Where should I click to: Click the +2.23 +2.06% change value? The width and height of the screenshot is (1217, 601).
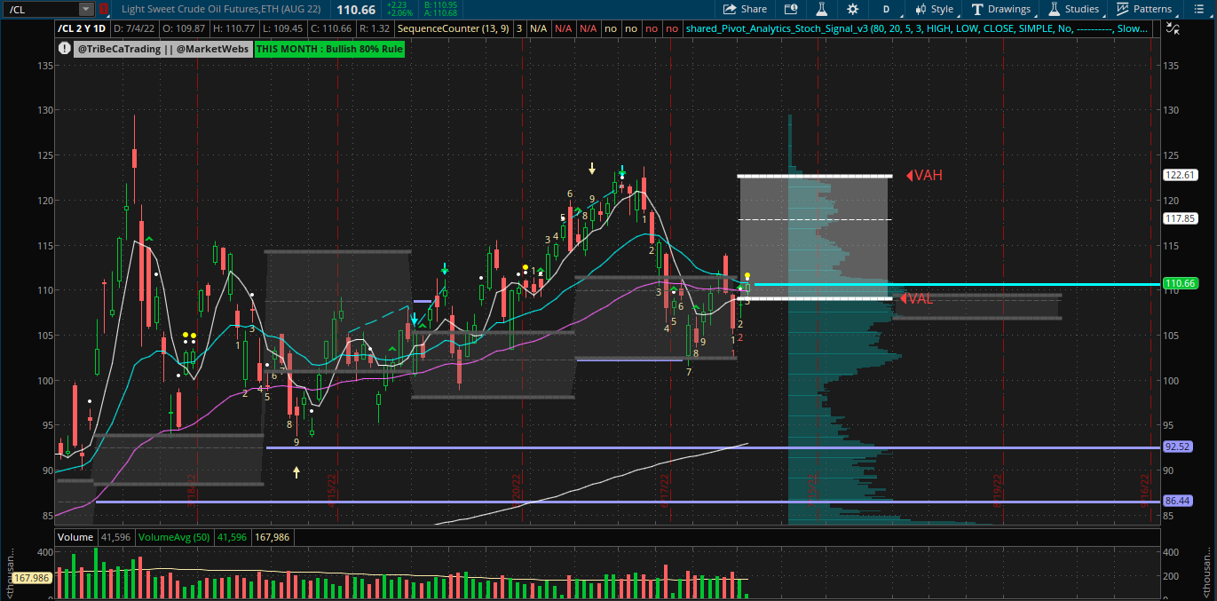(399, 9)
